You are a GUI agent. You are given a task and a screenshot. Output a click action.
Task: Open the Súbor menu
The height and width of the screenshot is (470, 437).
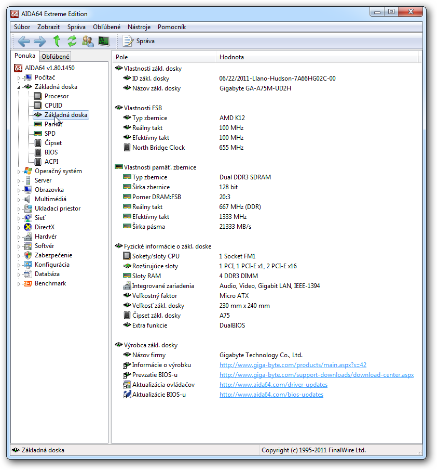click(22, 27)
